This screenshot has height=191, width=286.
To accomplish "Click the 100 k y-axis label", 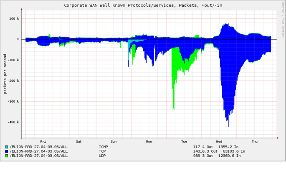I will click(x=14, y=19).
